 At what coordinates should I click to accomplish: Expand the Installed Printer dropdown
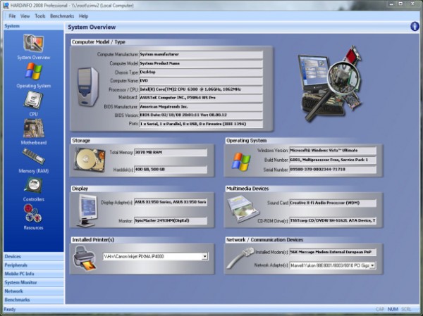coord(204,257)
